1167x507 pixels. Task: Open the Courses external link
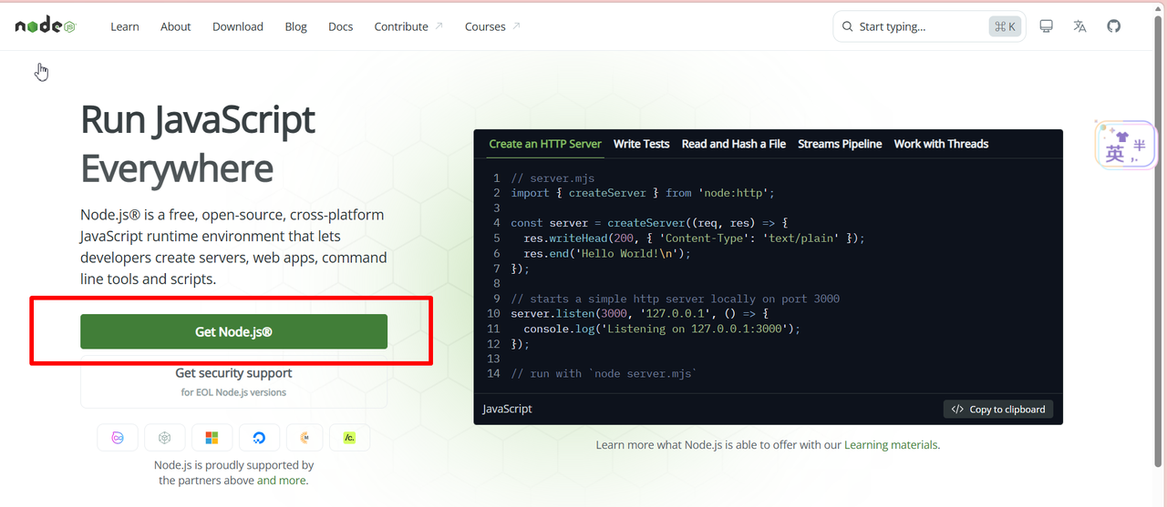pos(492,26)
